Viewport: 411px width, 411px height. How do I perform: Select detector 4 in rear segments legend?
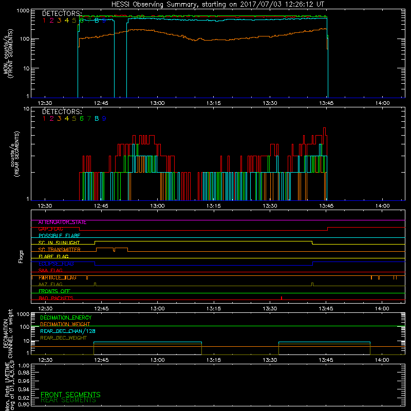tap(67, 119)
